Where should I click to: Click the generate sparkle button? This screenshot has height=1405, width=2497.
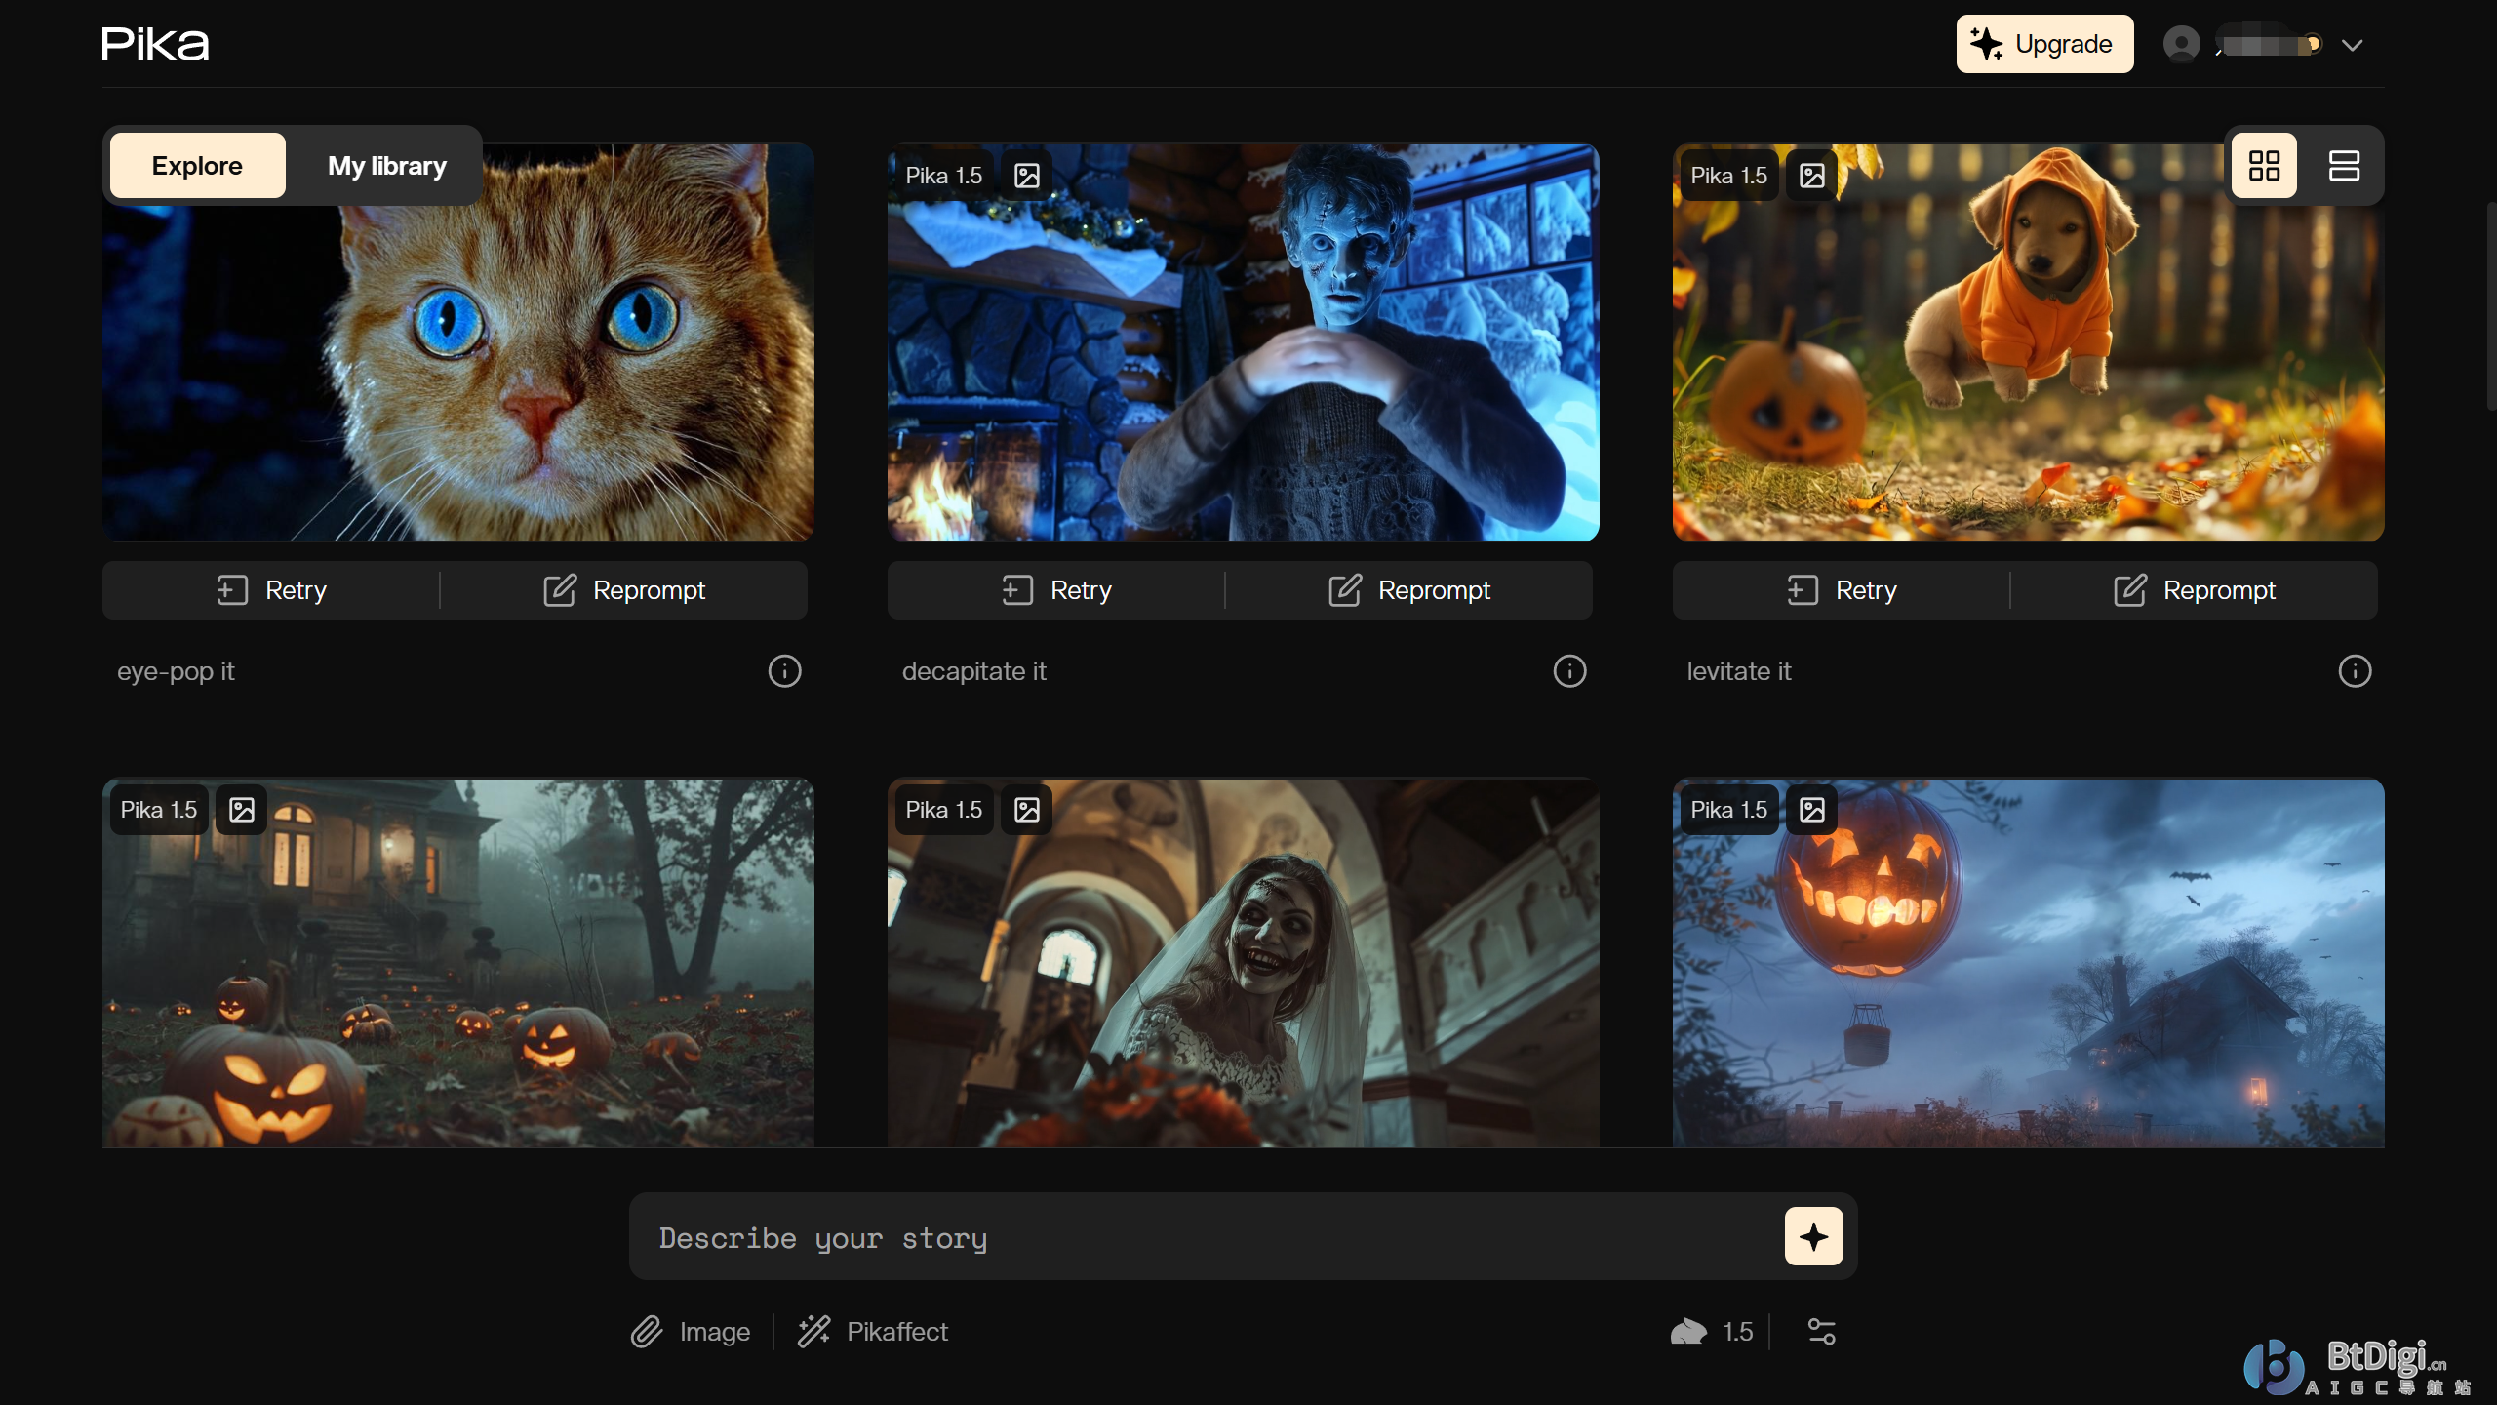tap(1813, 1236)
